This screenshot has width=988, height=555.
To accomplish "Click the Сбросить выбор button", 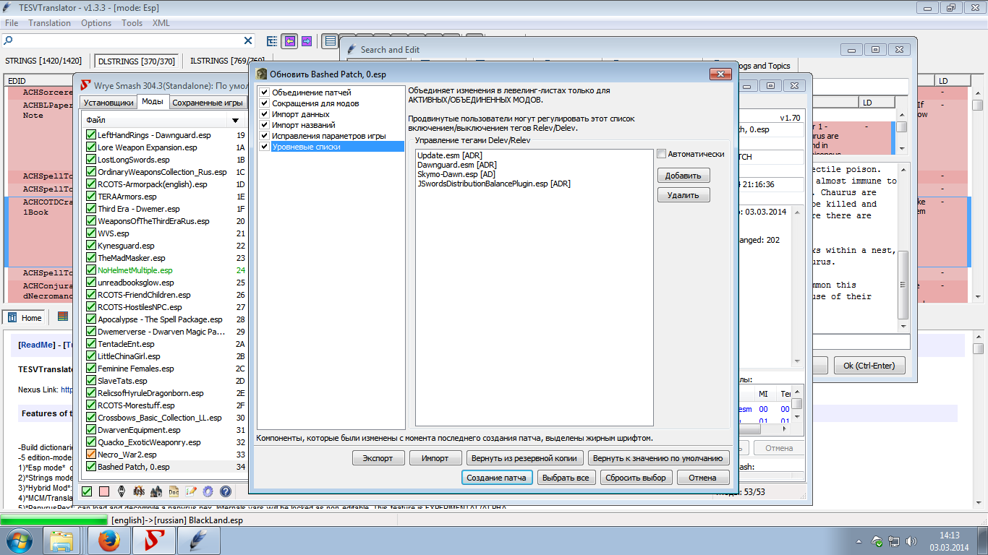I will (636, 478).
